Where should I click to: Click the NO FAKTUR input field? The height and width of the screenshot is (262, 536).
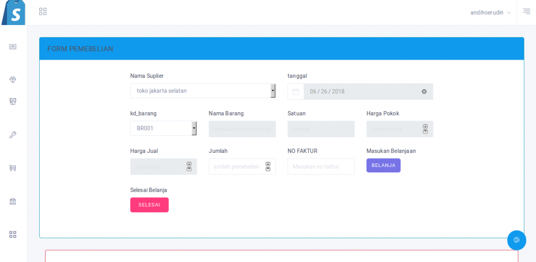pos(321,166)
